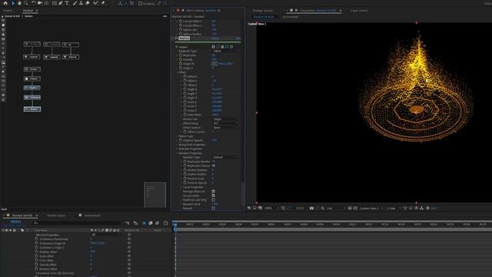Screen dimensions: 492x277
Task: Toggle the Original Opacity stopwatch
Action: [x=181, y=140]
